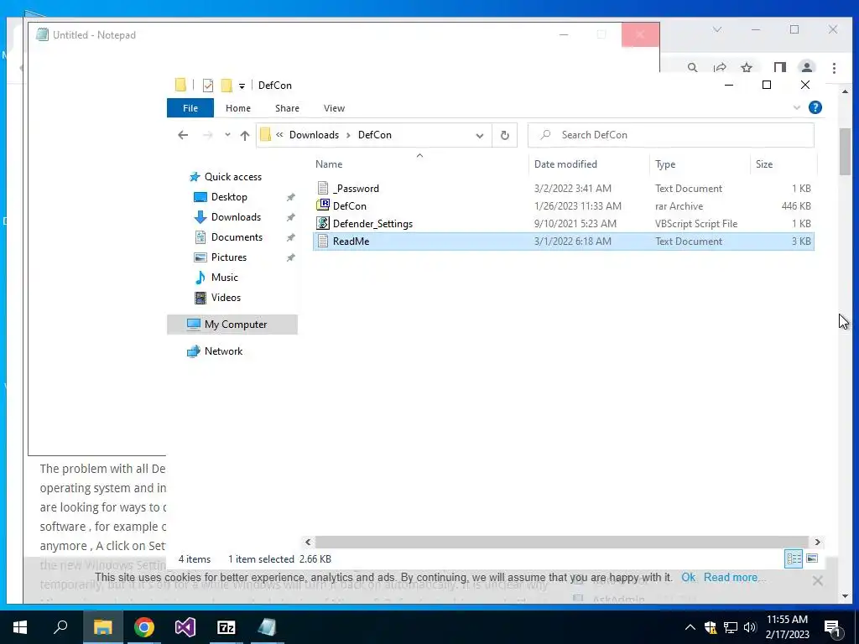Open Pictures in navigation pane
Viewport: 859px width, 644px height.
[x=229, y=257]
